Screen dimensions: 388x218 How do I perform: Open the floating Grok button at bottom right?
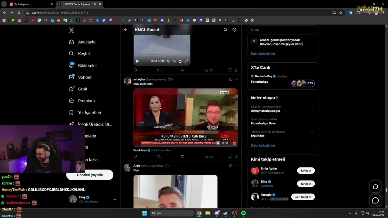375,187
